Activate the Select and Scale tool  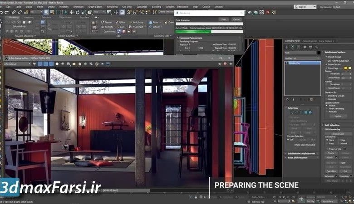84,12
